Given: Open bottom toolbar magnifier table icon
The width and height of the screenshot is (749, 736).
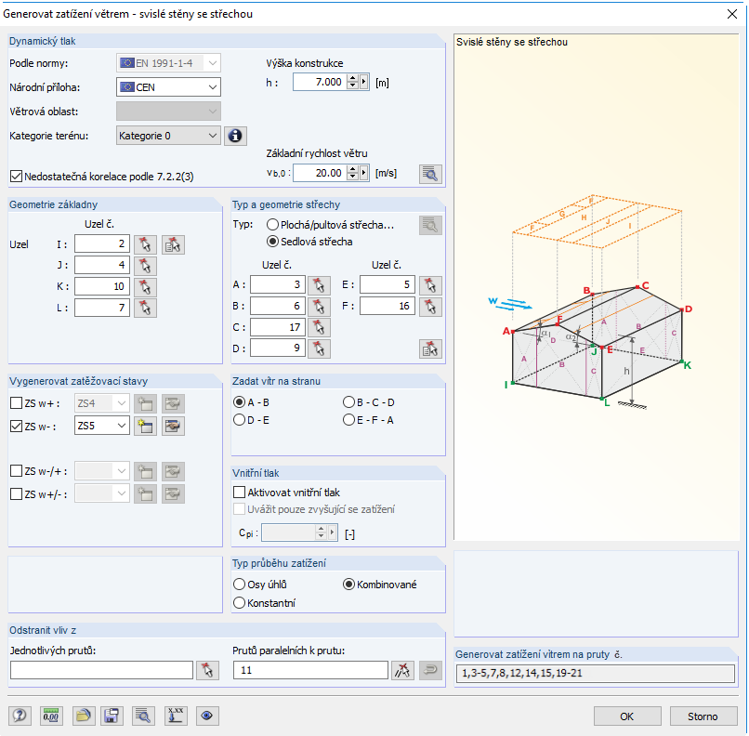Looking at the screenshot, I should (x=143, y=716).
